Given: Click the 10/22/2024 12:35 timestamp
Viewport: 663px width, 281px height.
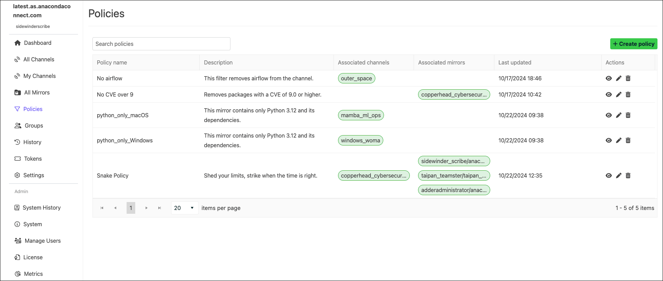Looking at the screenshot, I should 520,175.
